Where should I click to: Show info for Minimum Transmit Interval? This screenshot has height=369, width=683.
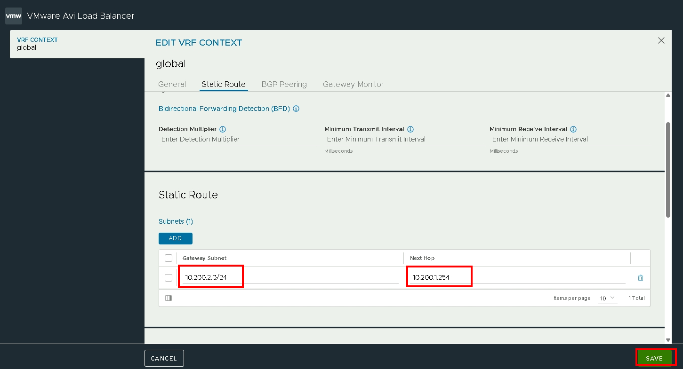coord(410,129)
